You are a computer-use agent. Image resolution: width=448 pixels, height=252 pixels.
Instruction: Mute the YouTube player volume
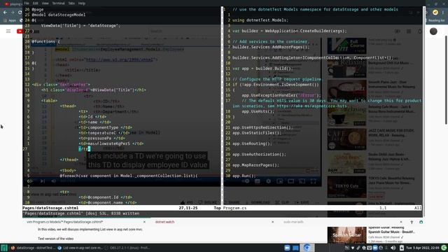53,181
